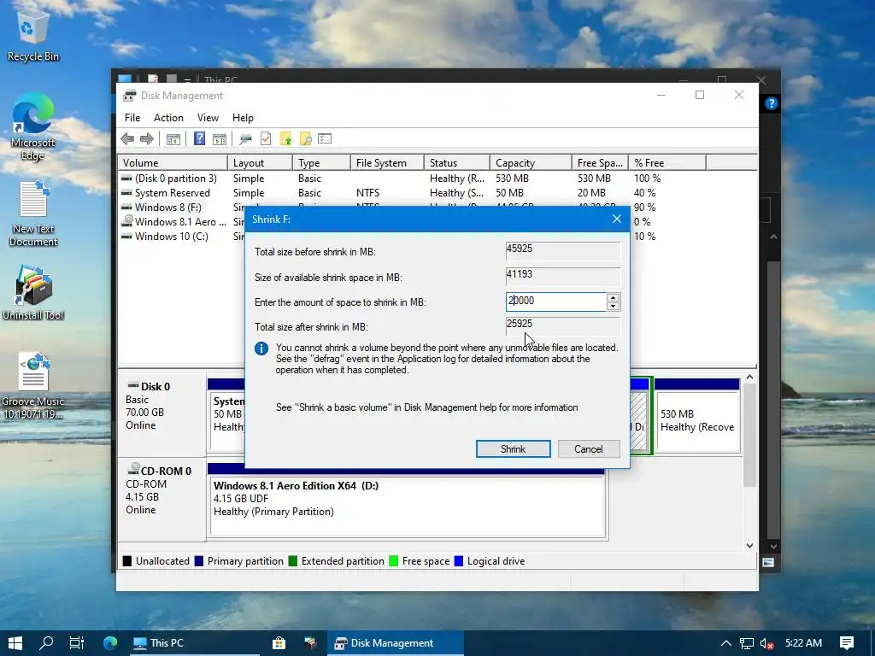Click the checklist settings toolbar icon
Viewport: 875px width, 656px height.
325,139
